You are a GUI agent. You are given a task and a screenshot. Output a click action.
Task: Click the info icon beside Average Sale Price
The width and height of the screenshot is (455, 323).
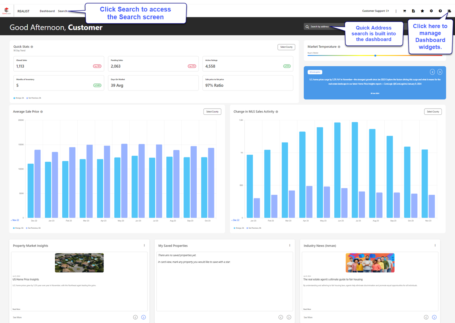pos(41,112)
